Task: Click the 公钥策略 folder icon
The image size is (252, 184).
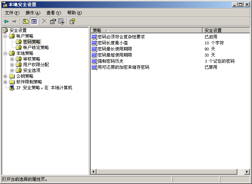Action: pos(12,76)
